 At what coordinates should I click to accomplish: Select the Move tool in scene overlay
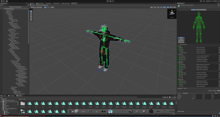click(31, 13)
